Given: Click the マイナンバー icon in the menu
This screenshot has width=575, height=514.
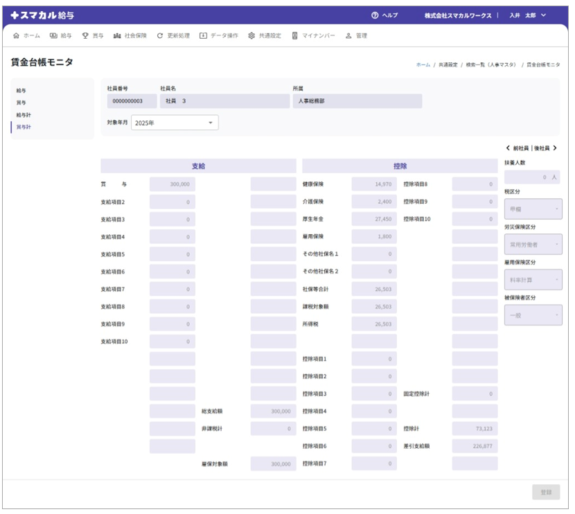Looking at the screenshot, I should 295,35.
